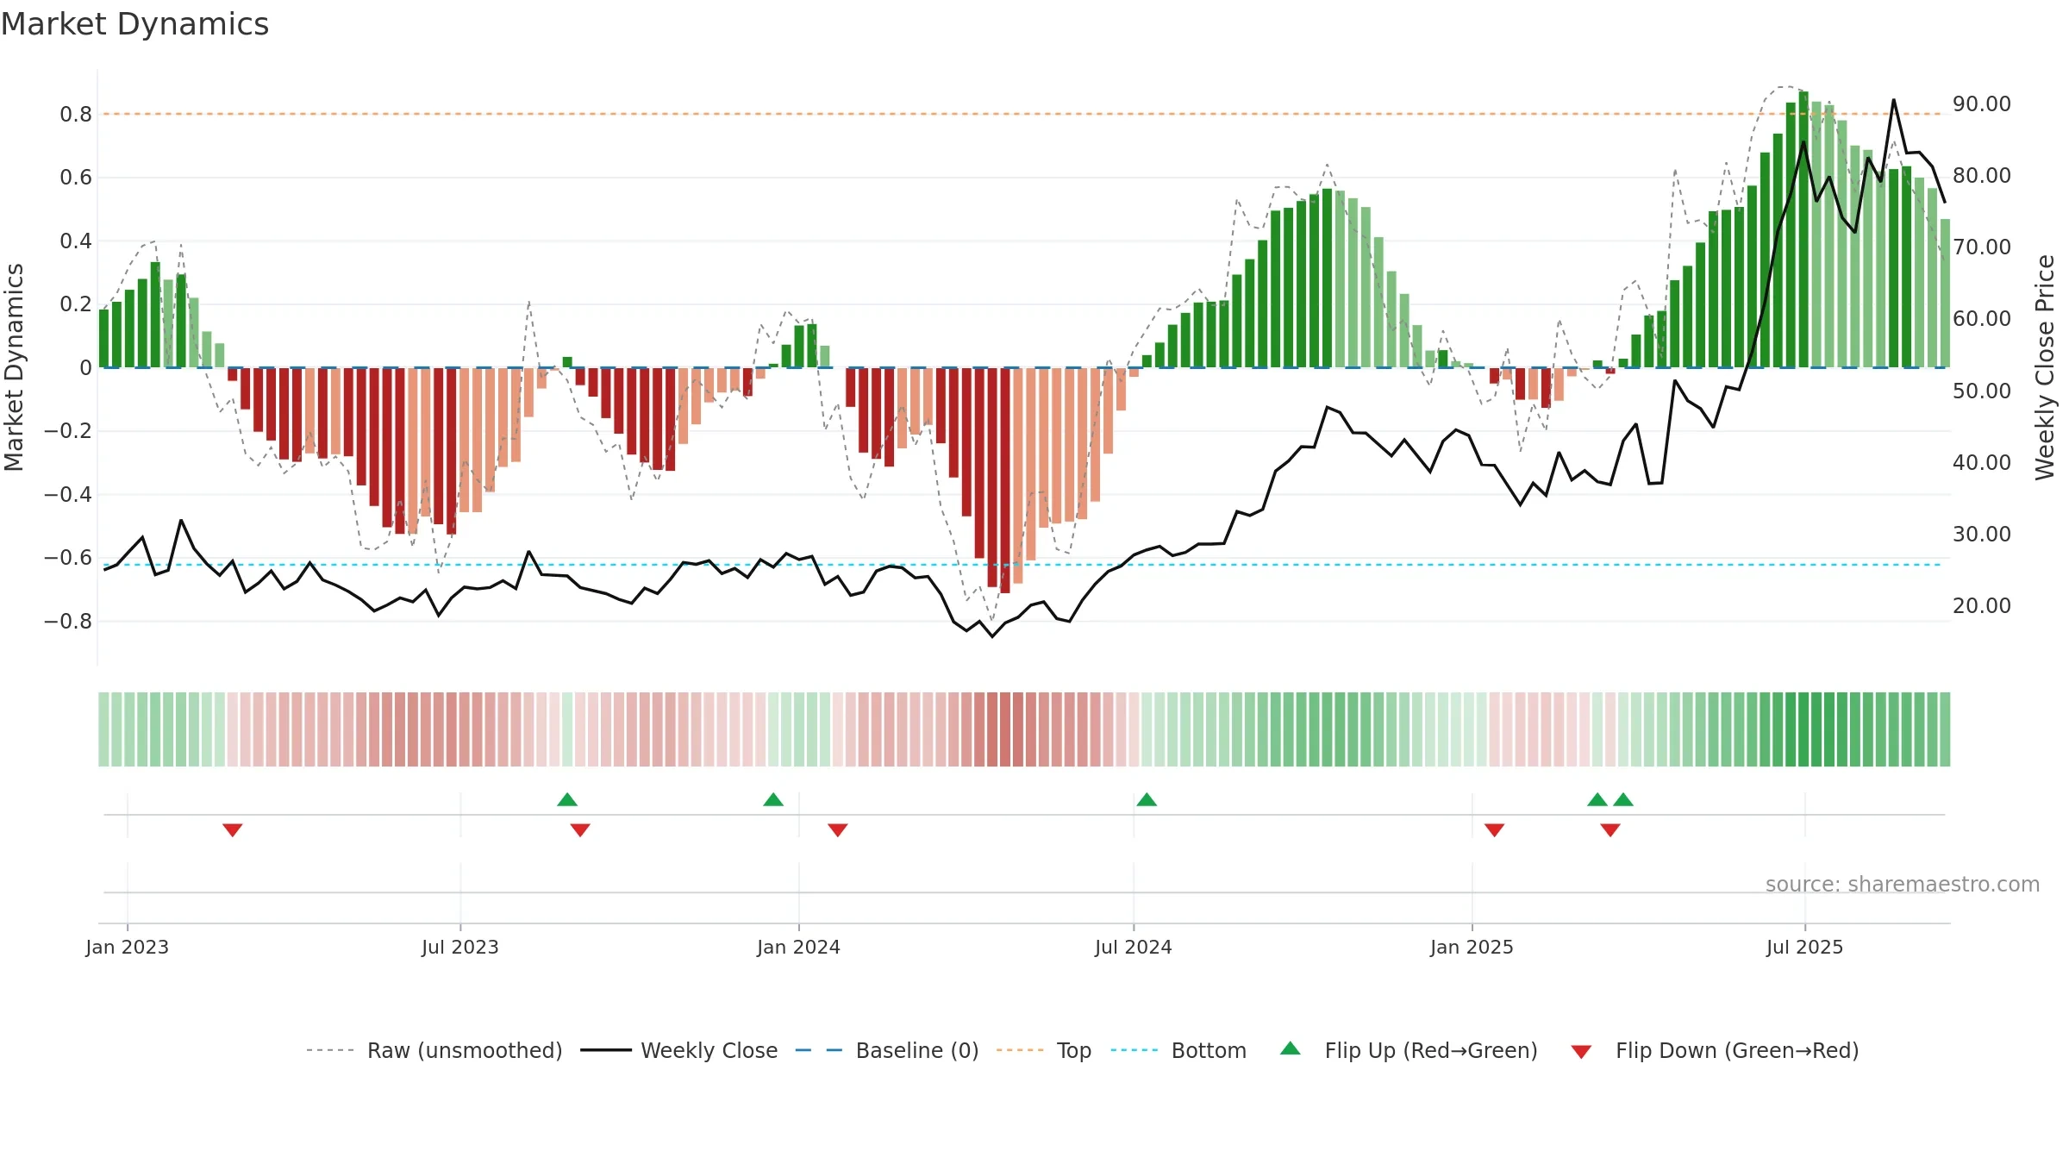Click the Jan 2023 x-axis label
Image resolution: width=2069 pixels, height=1164 pixels.
[128, 947]
